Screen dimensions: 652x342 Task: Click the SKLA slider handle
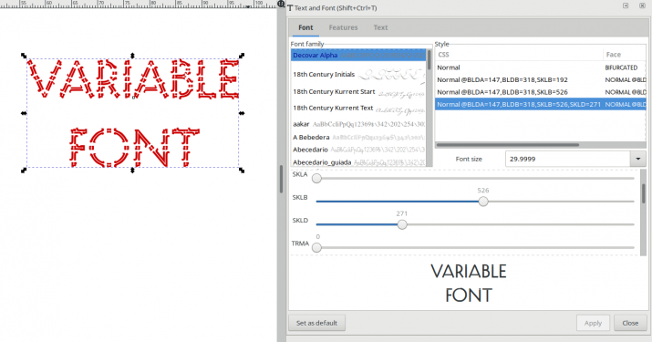tap(316, 179)
